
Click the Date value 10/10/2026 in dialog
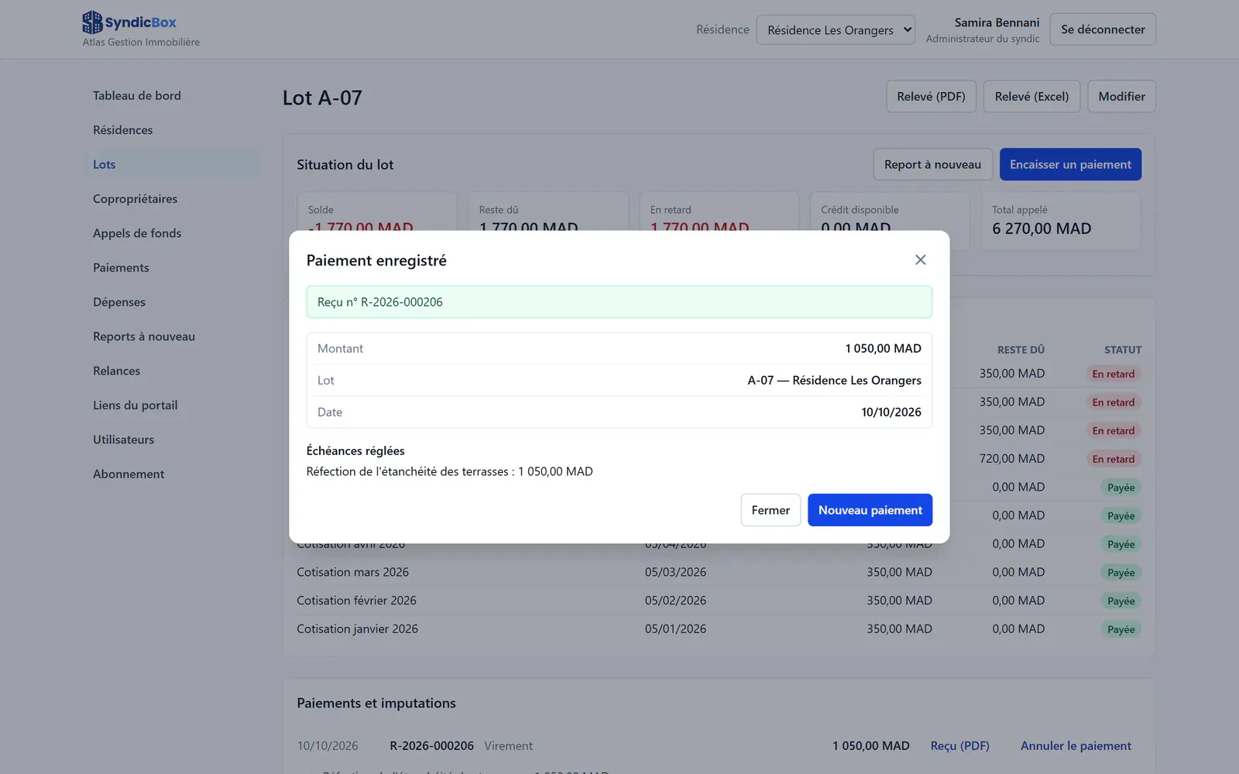(891, 412)
